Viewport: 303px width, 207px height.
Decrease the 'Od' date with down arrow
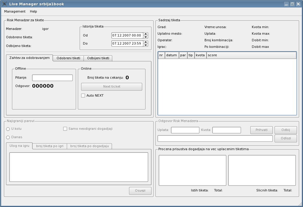tap(146, 37)
